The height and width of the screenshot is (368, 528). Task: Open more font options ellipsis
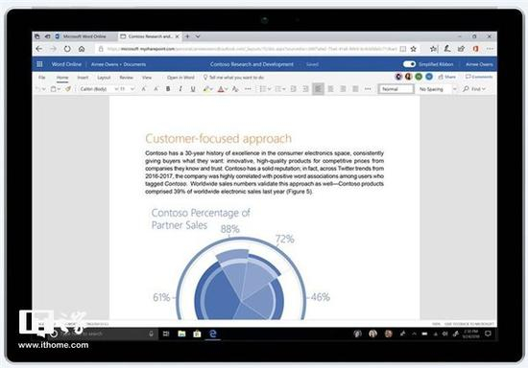[x=248, y=89]
